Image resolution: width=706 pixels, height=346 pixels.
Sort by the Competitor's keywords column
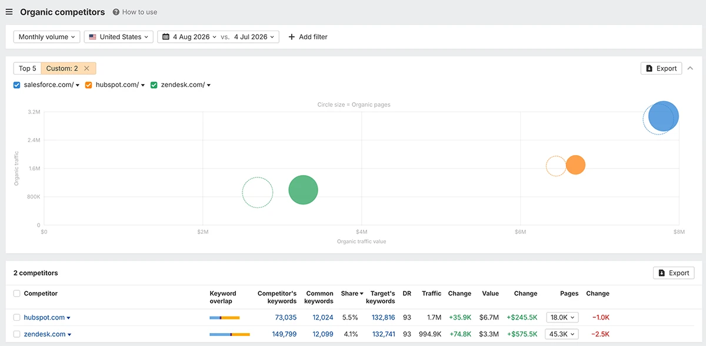tap(277, 297)
